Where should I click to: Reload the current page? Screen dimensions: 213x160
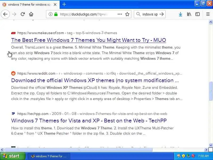[x=23, y=14]
